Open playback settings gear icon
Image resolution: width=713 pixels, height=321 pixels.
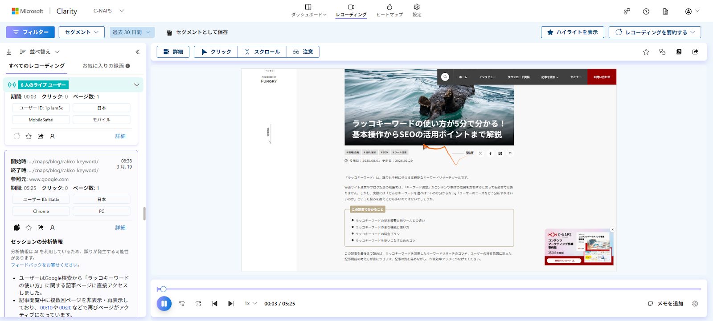click(x=695, y=304)
